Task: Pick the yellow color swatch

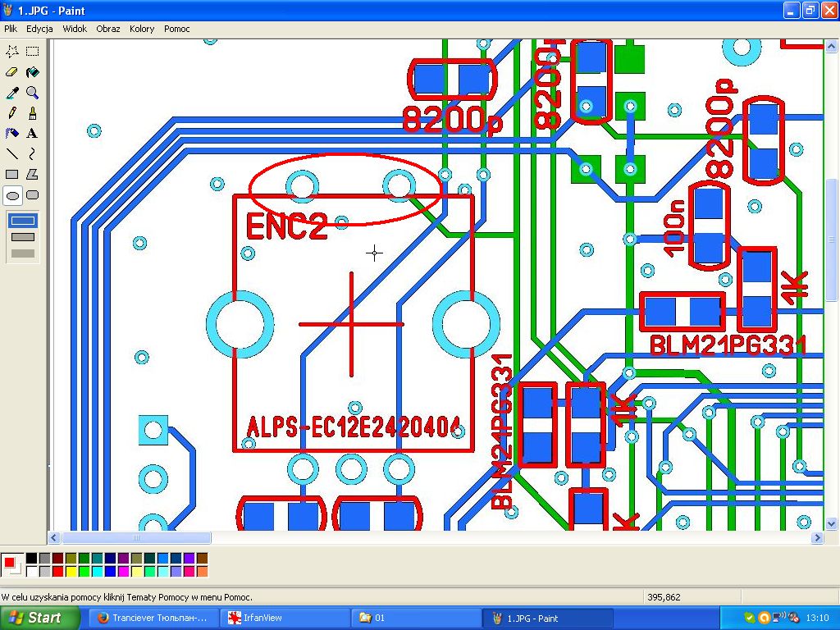Action: 71,571
